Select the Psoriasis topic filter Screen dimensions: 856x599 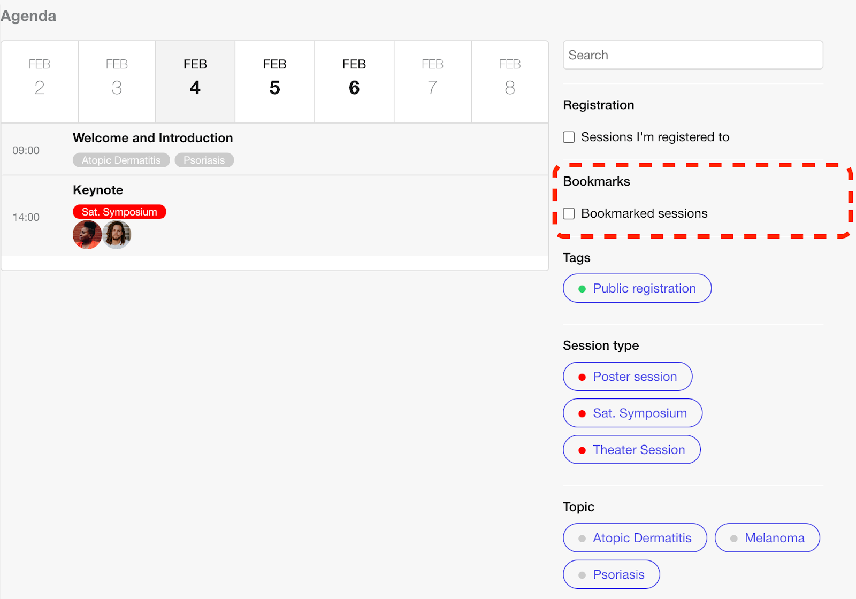612,574
